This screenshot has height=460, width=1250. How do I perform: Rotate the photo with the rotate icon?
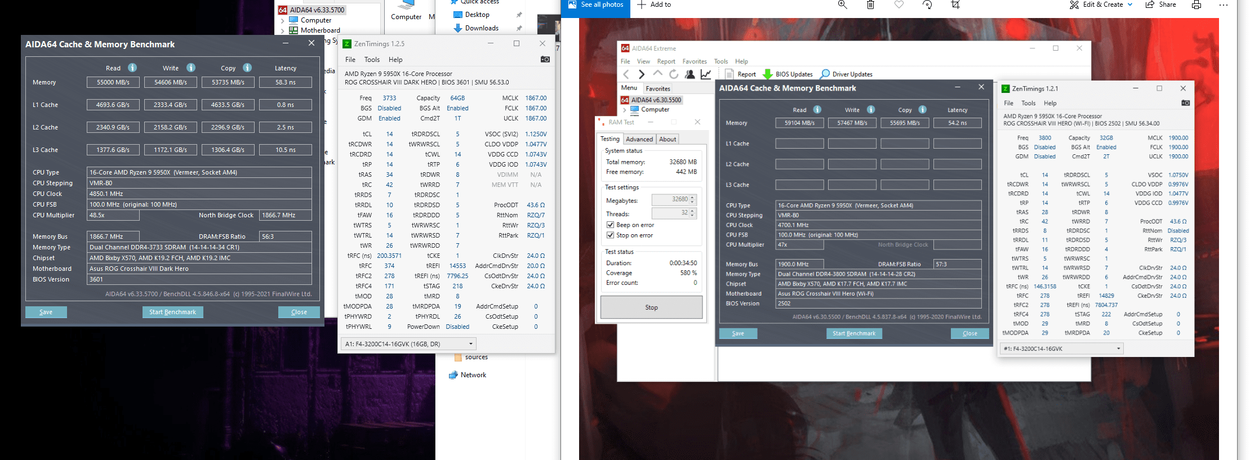927,5
